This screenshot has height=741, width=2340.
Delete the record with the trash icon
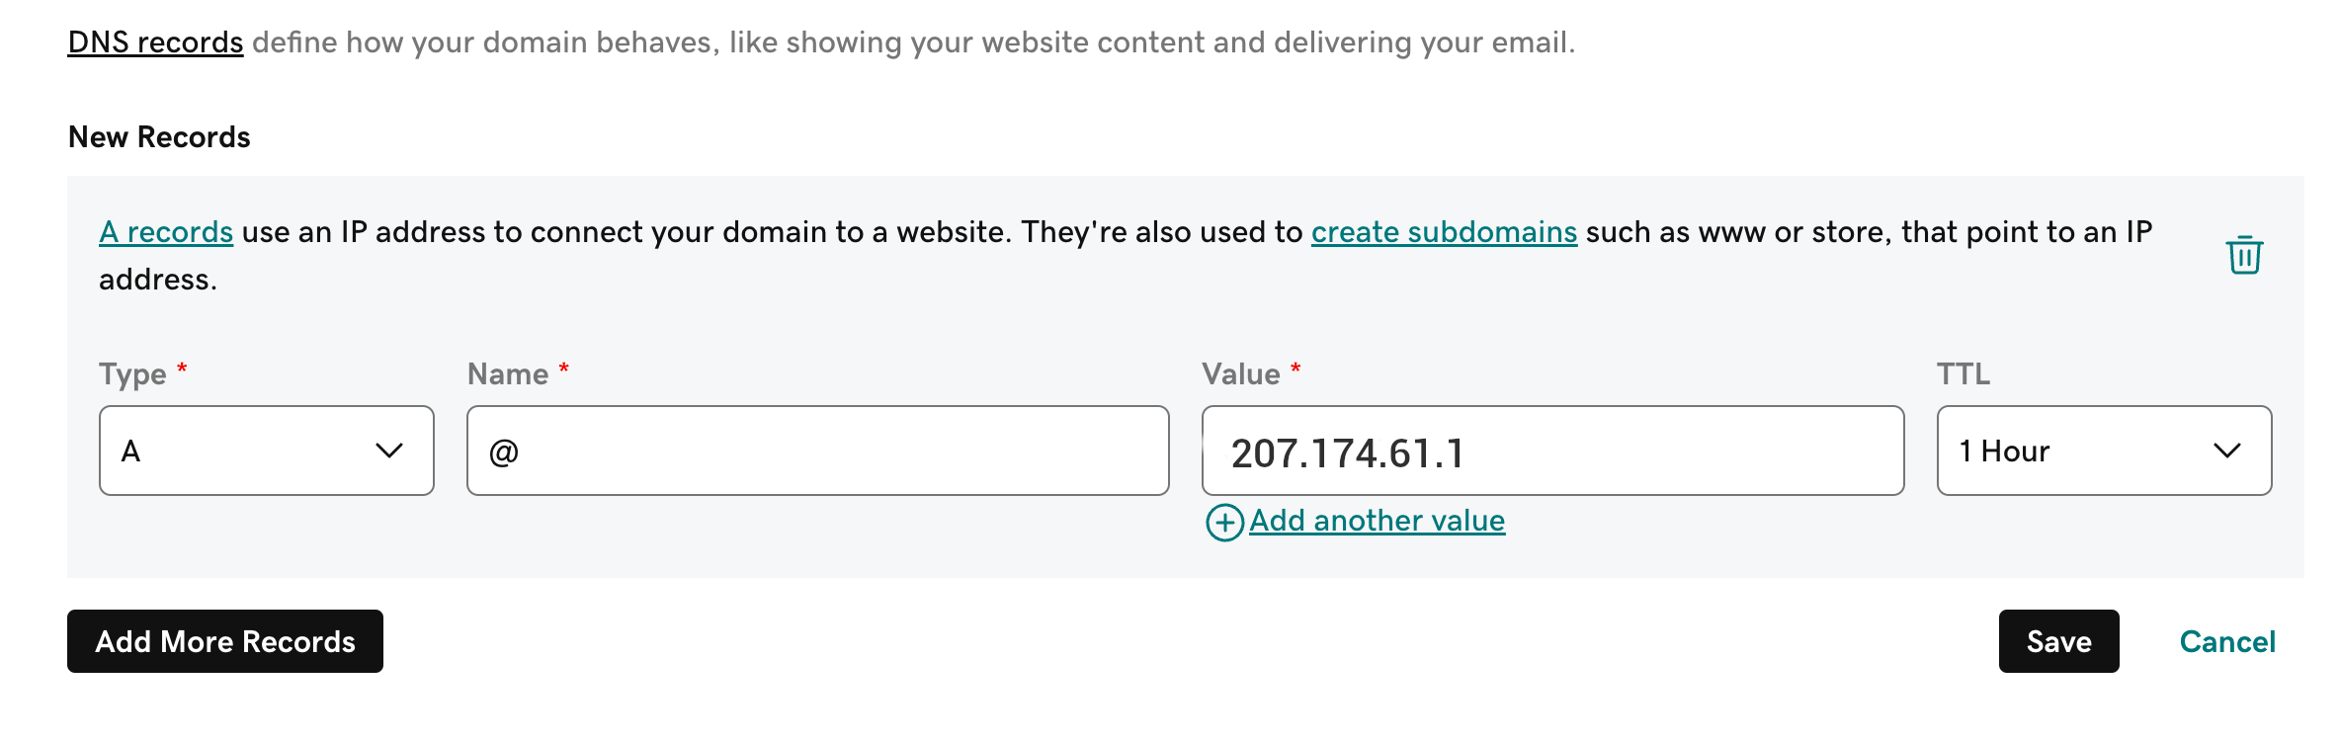click(x=2244, y=255)
